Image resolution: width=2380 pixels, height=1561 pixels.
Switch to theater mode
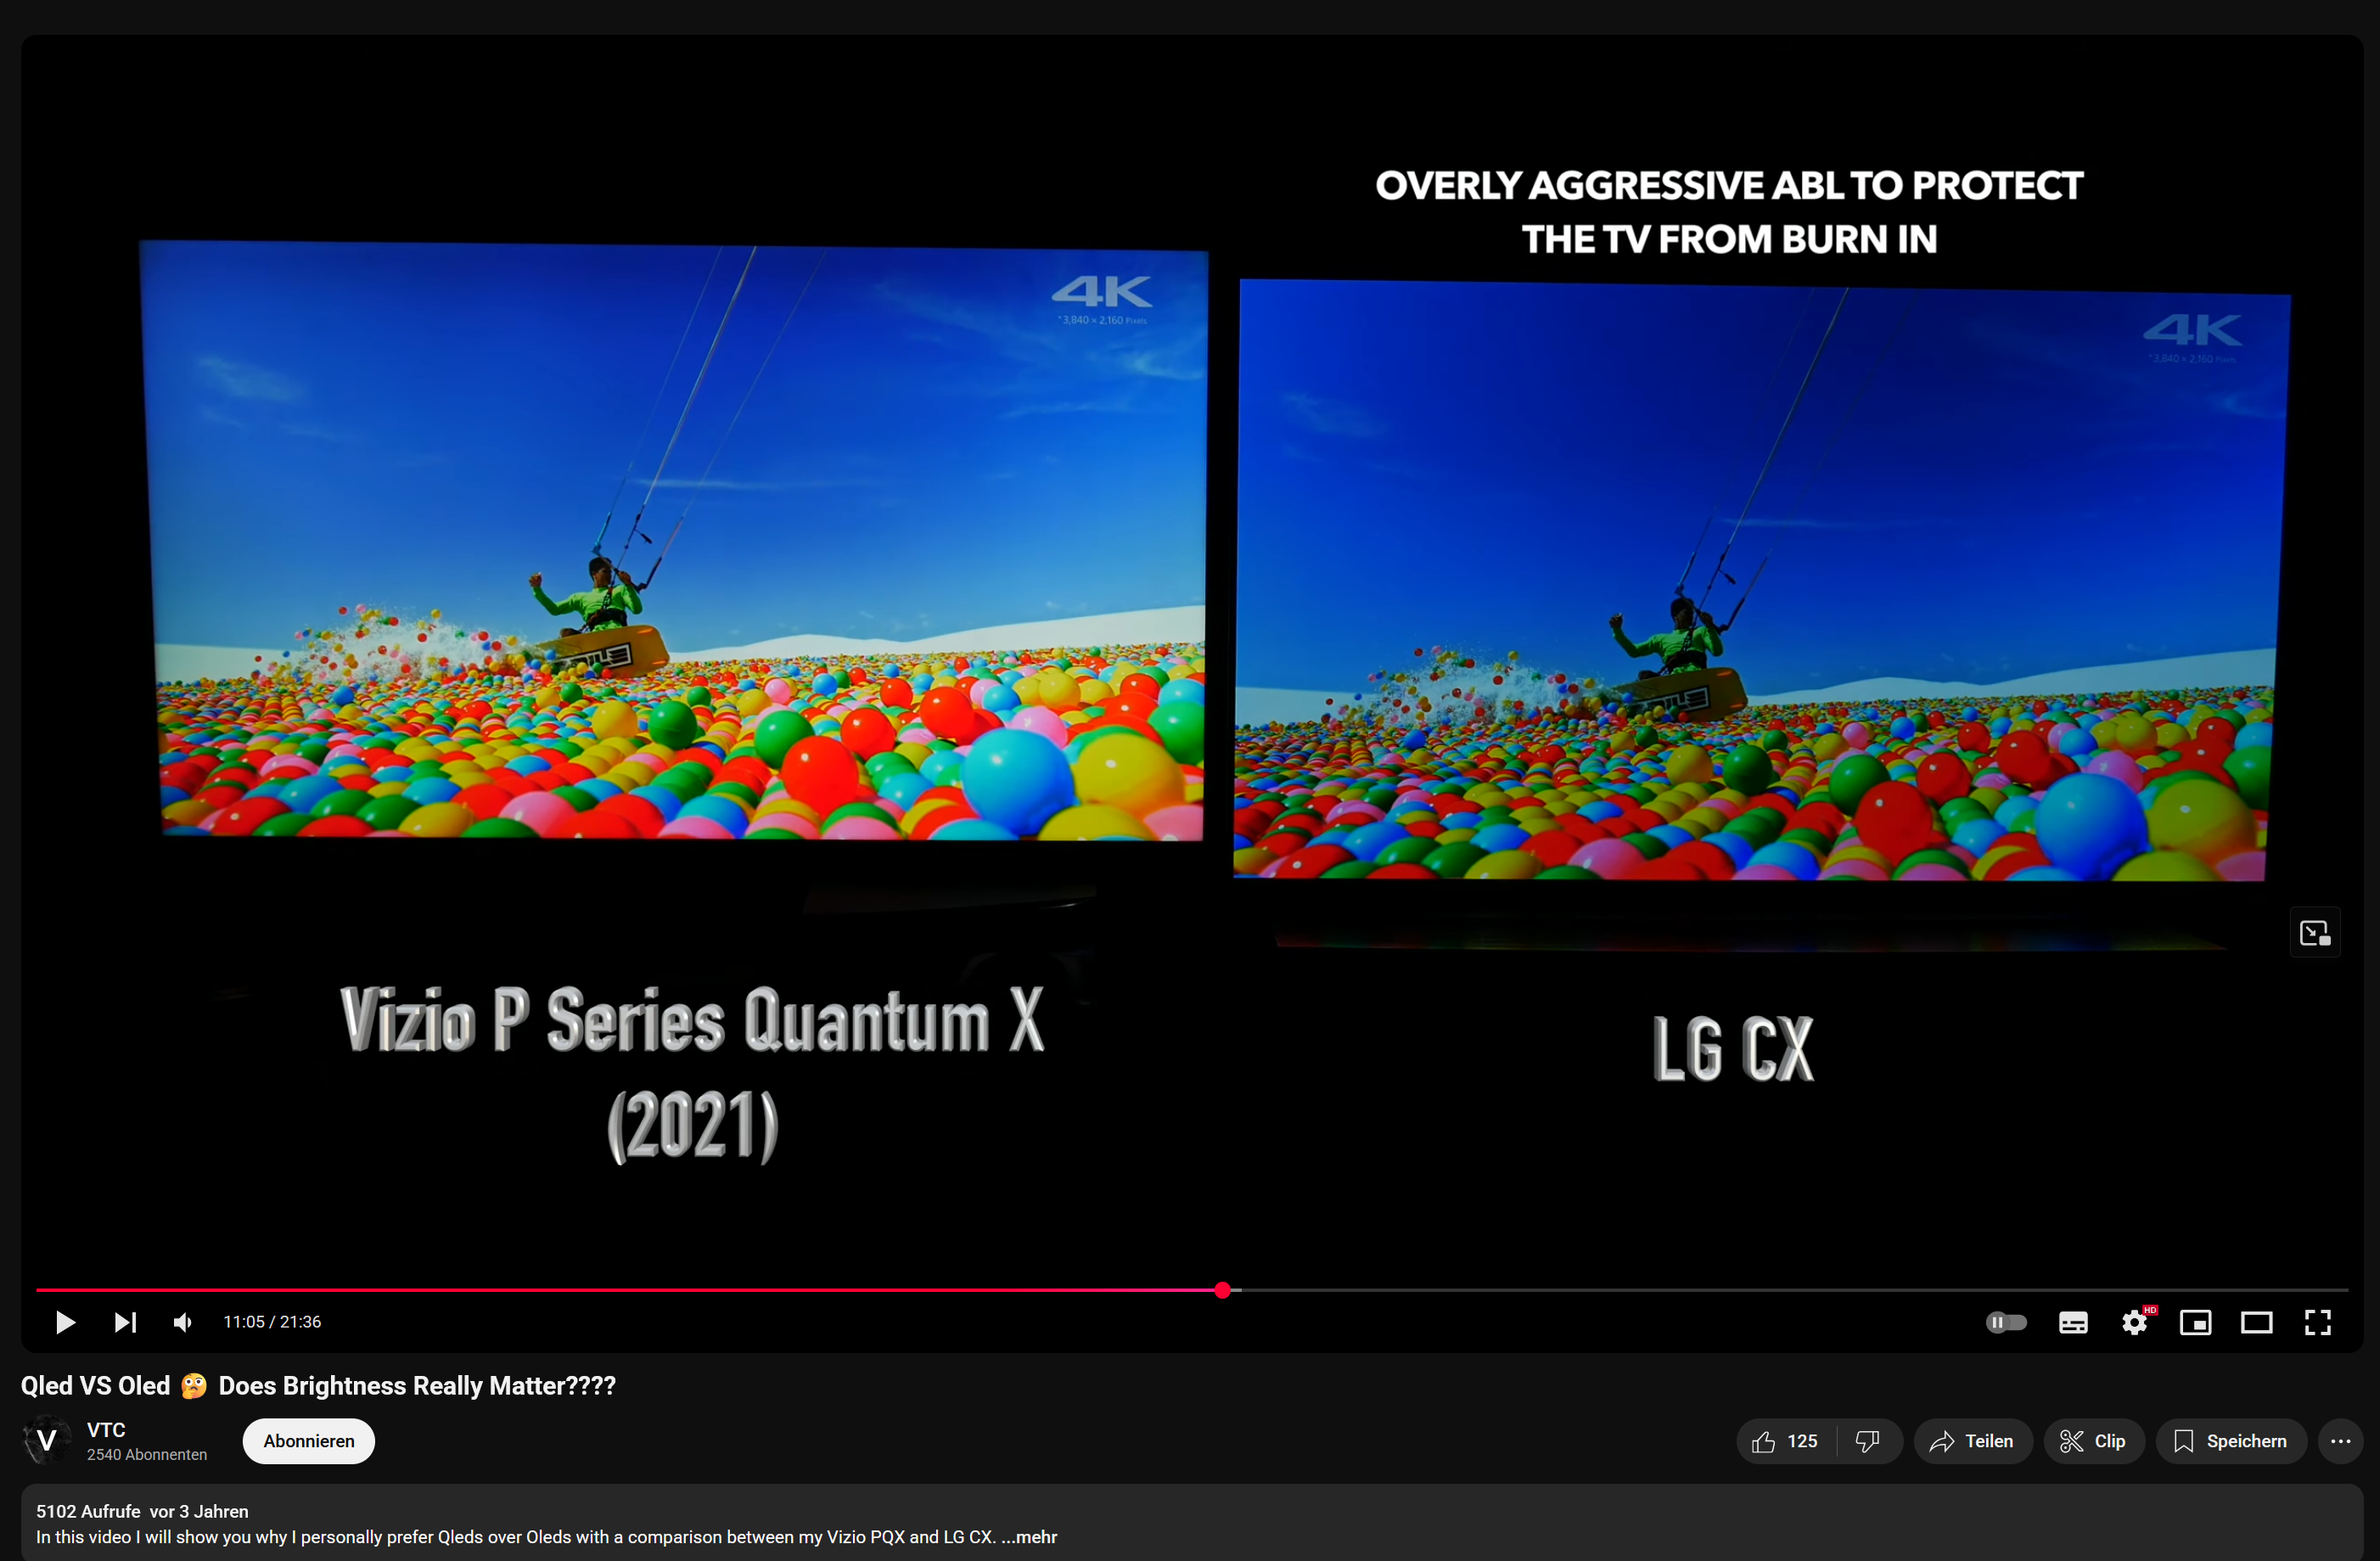(2256, 1322)
